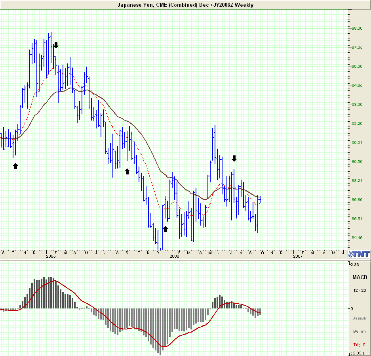
Task: Select the 94.95 price axis label
Action: [357, 86]
